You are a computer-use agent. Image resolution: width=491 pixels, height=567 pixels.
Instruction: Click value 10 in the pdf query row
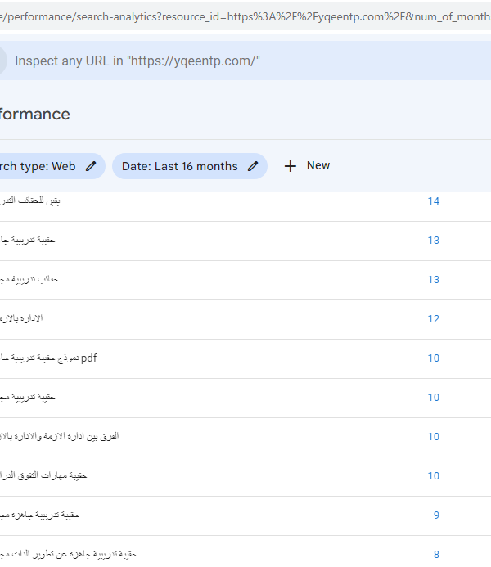tap(434, 358)
